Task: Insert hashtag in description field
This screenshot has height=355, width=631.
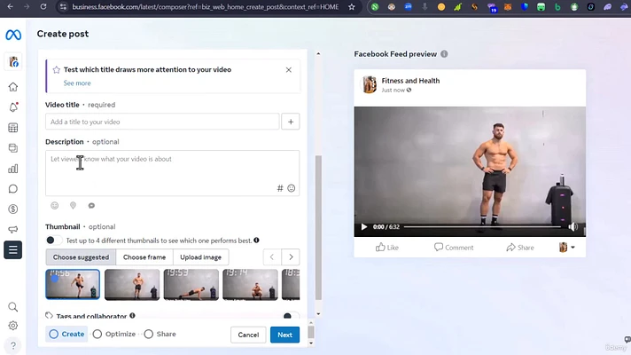Action: (x=280, y=188)
